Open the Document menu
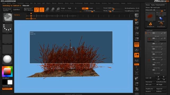This screenshot has height=95, width=170. (20, 3)
